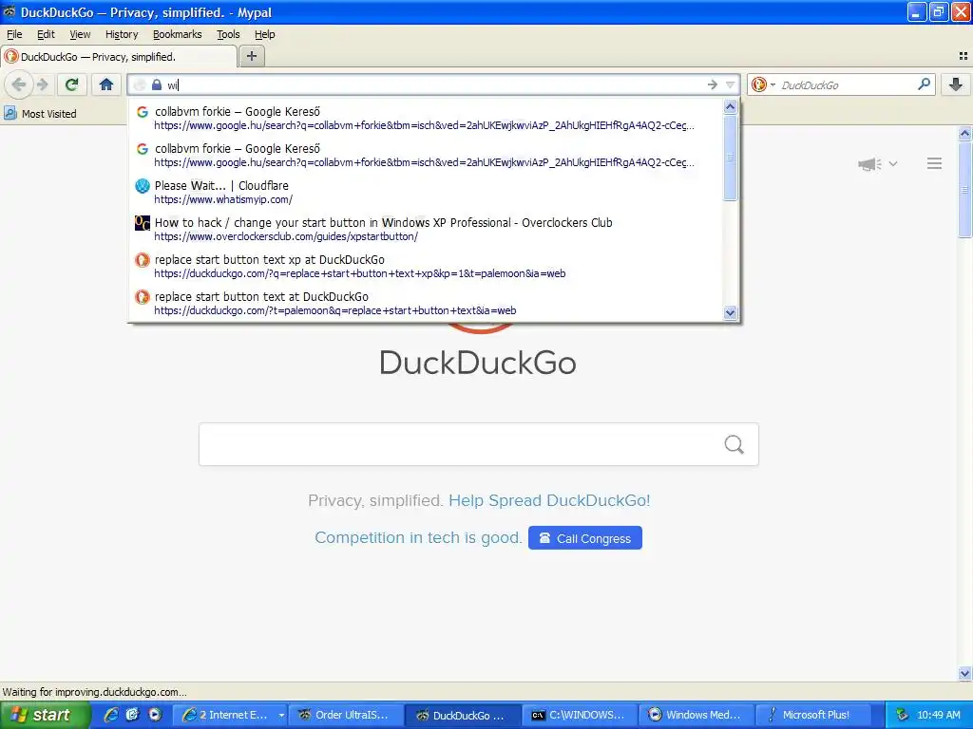Screen dimensions: 973x729
Task: Click the 10:49 AM taskbar clock
Action: pos(938,715)
